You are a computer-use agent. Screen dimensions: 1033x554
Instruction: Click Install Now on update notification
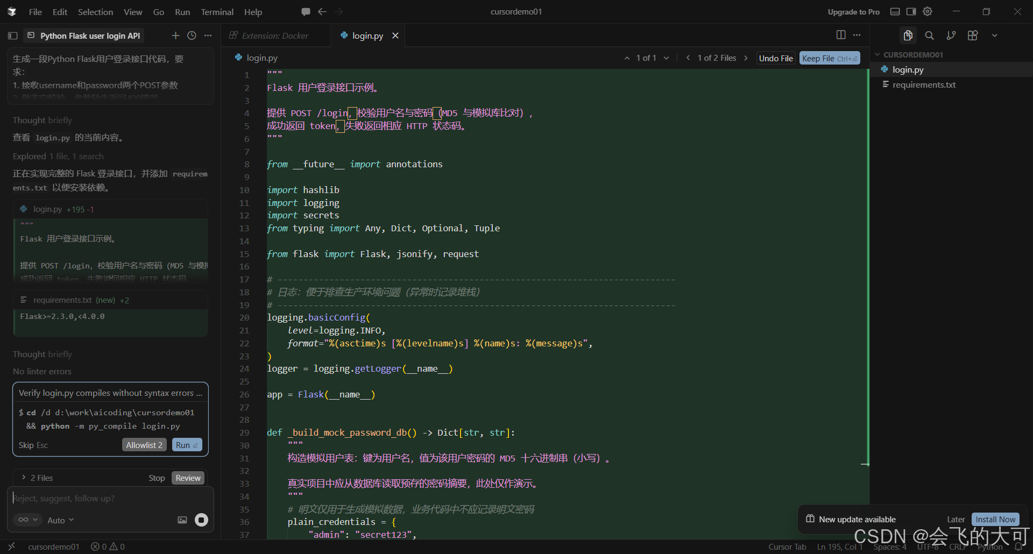pos(995,519)
